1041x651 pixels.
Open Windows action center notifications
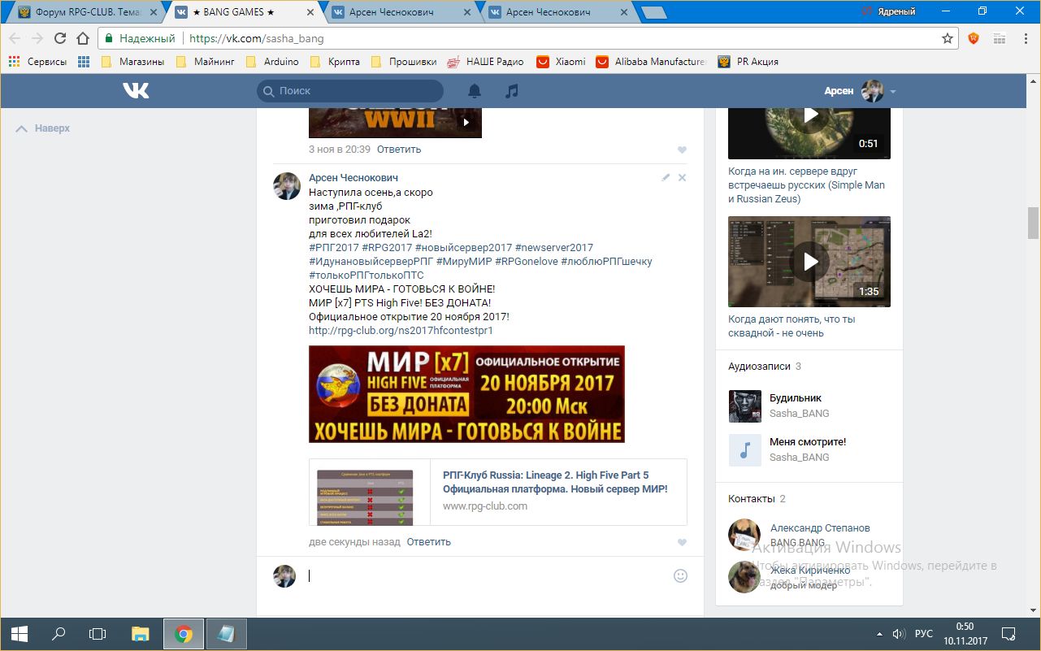point(1008,633)
